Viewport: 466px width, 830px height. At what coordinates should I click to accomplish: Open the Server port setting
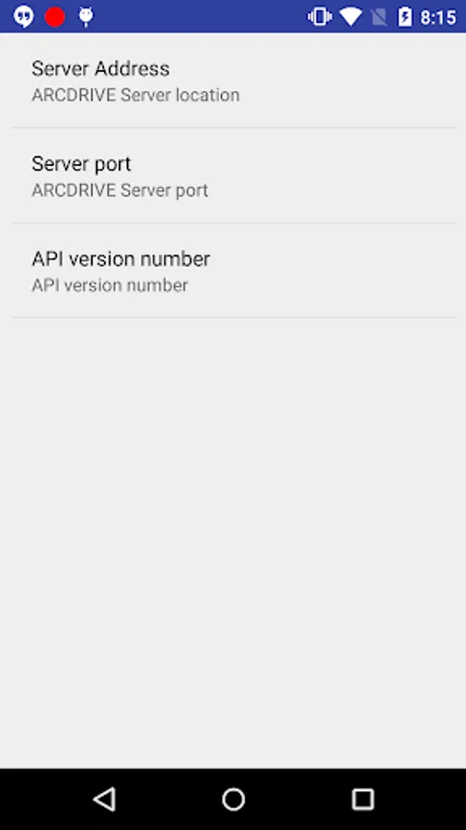pos(233,176)
